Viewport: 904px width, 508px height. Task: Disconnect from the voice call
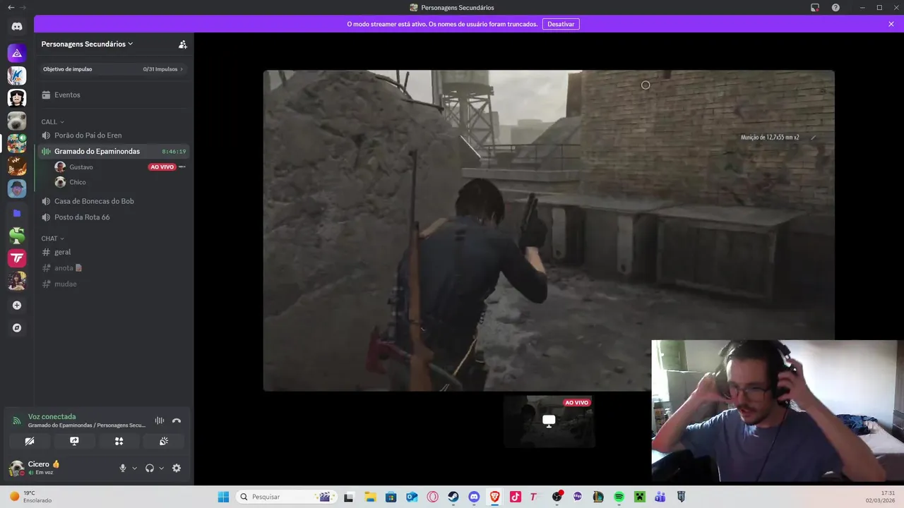click(177, 421)
